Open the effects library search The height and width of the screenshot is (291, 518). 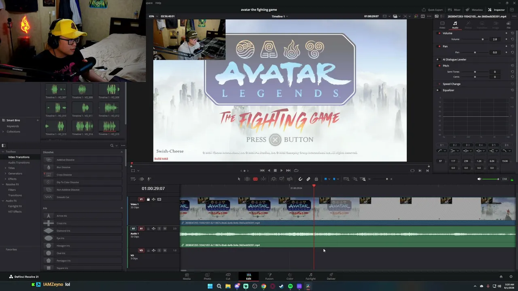(112, 145)
